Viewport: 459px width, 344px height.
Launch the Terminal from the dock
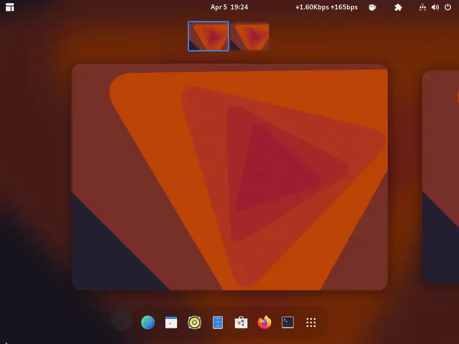pyautogui.click(x=288, y=322)
